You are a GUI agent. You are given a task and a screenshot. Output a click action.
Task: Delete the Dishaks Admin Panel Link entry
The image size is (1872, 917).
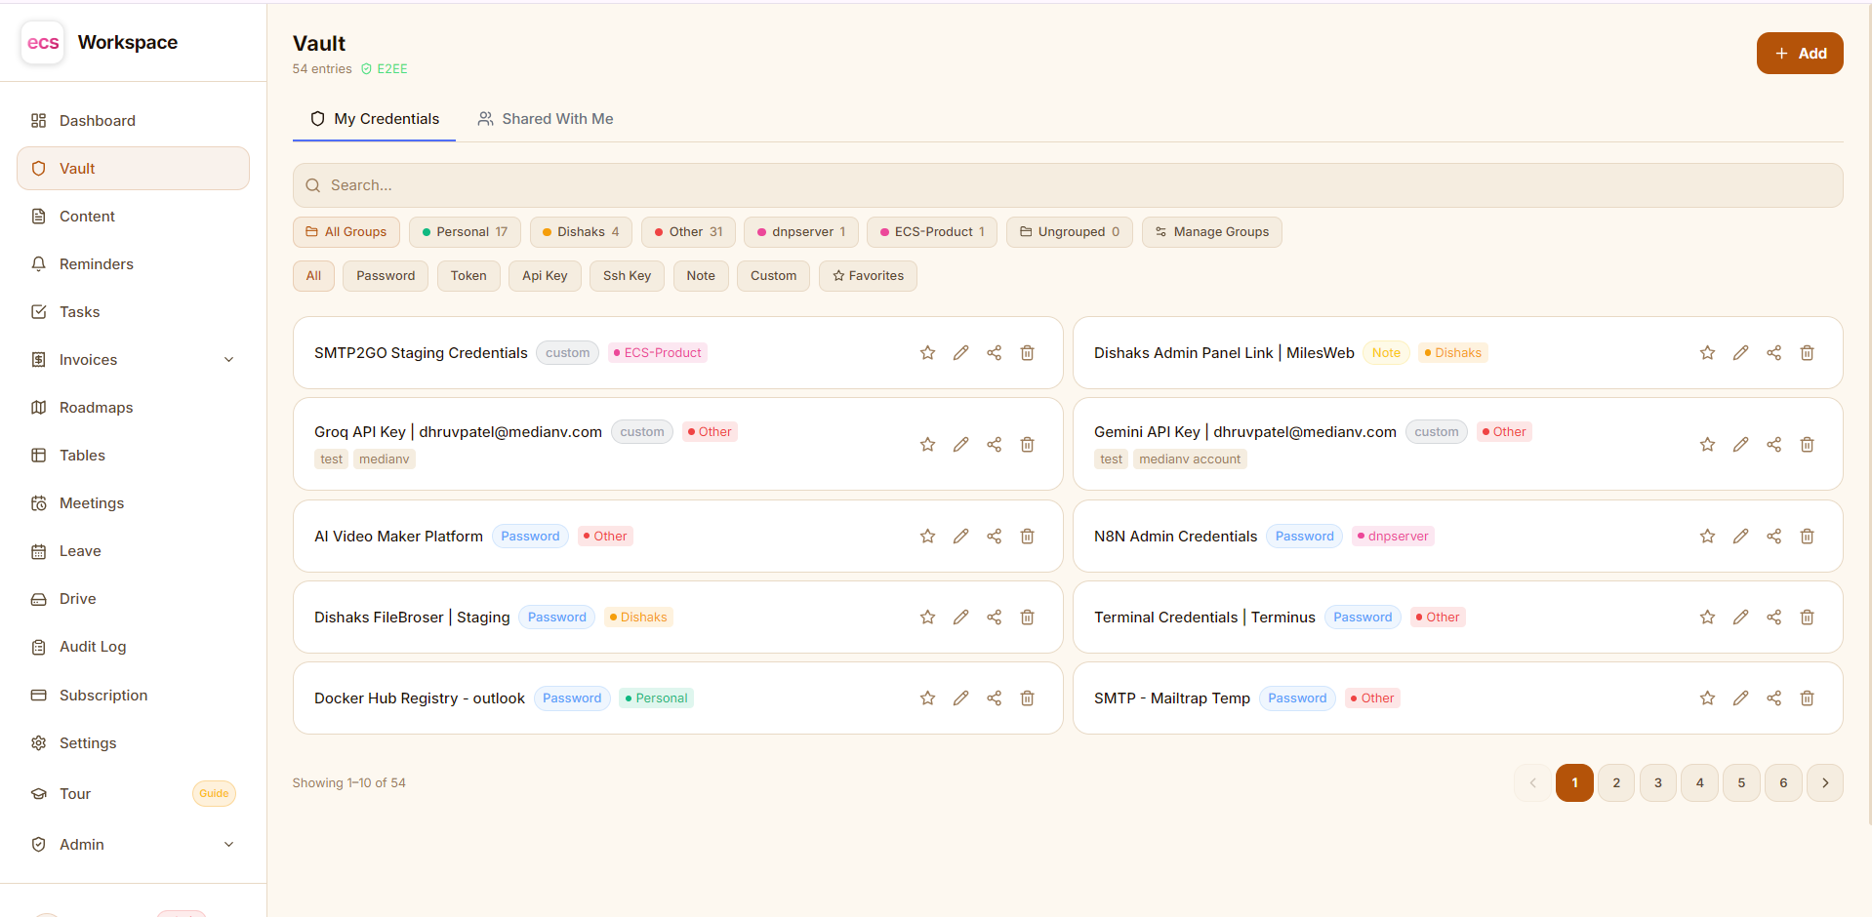tap(1807, 353)
